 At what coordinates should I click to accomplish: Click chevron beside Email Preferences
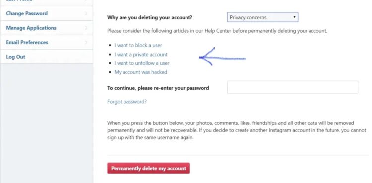(86, 42)
